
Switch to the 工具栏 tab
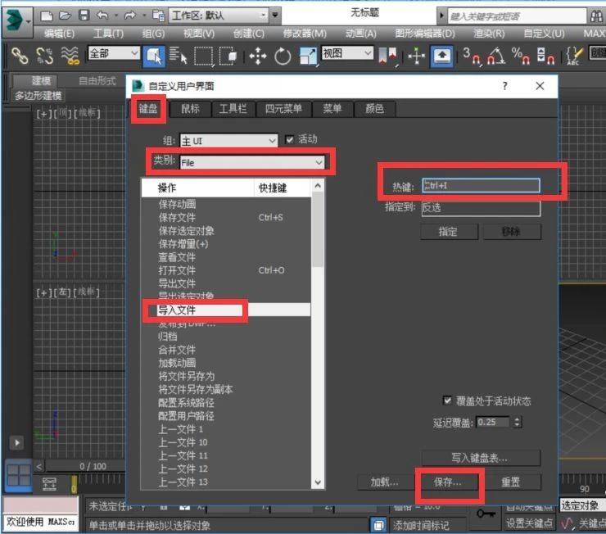[233, 109]
